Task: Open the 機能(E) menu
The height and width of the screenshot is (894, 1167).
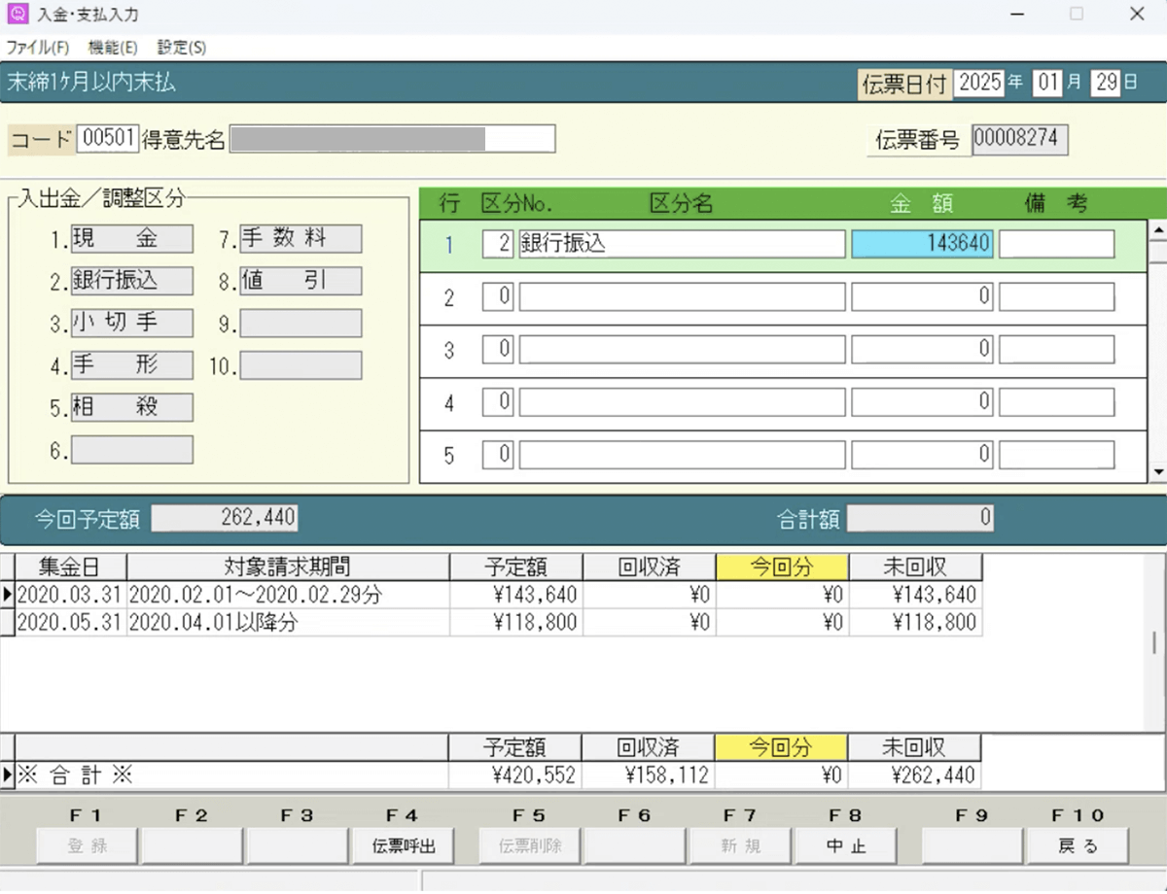Action: point(113,48)
